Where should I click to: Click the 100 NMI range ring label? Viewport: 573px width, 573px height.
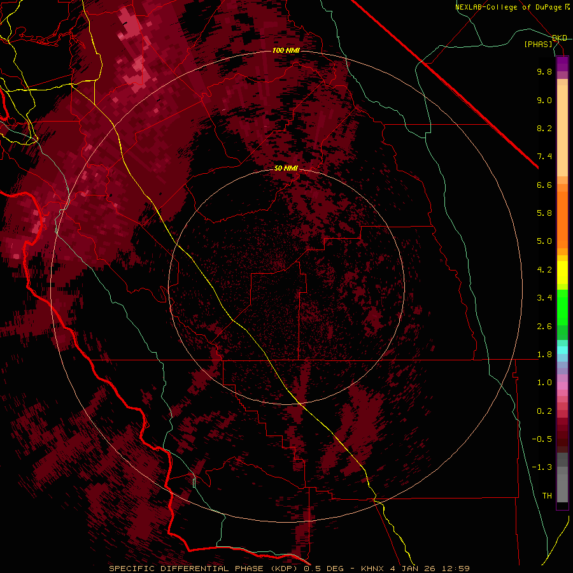pos(286,50)
